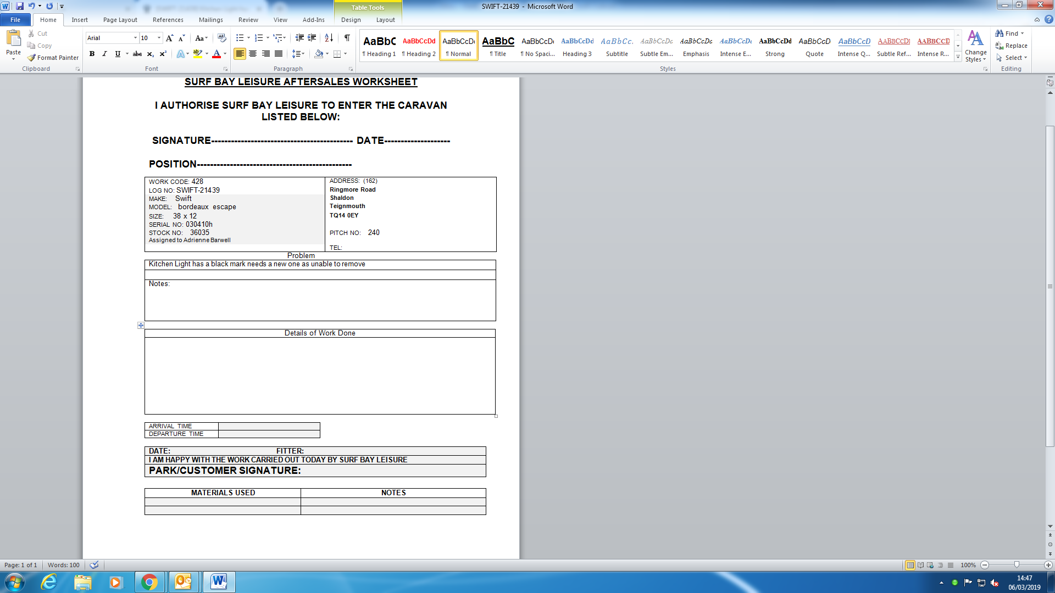Click the Bullets list icon

240,38
